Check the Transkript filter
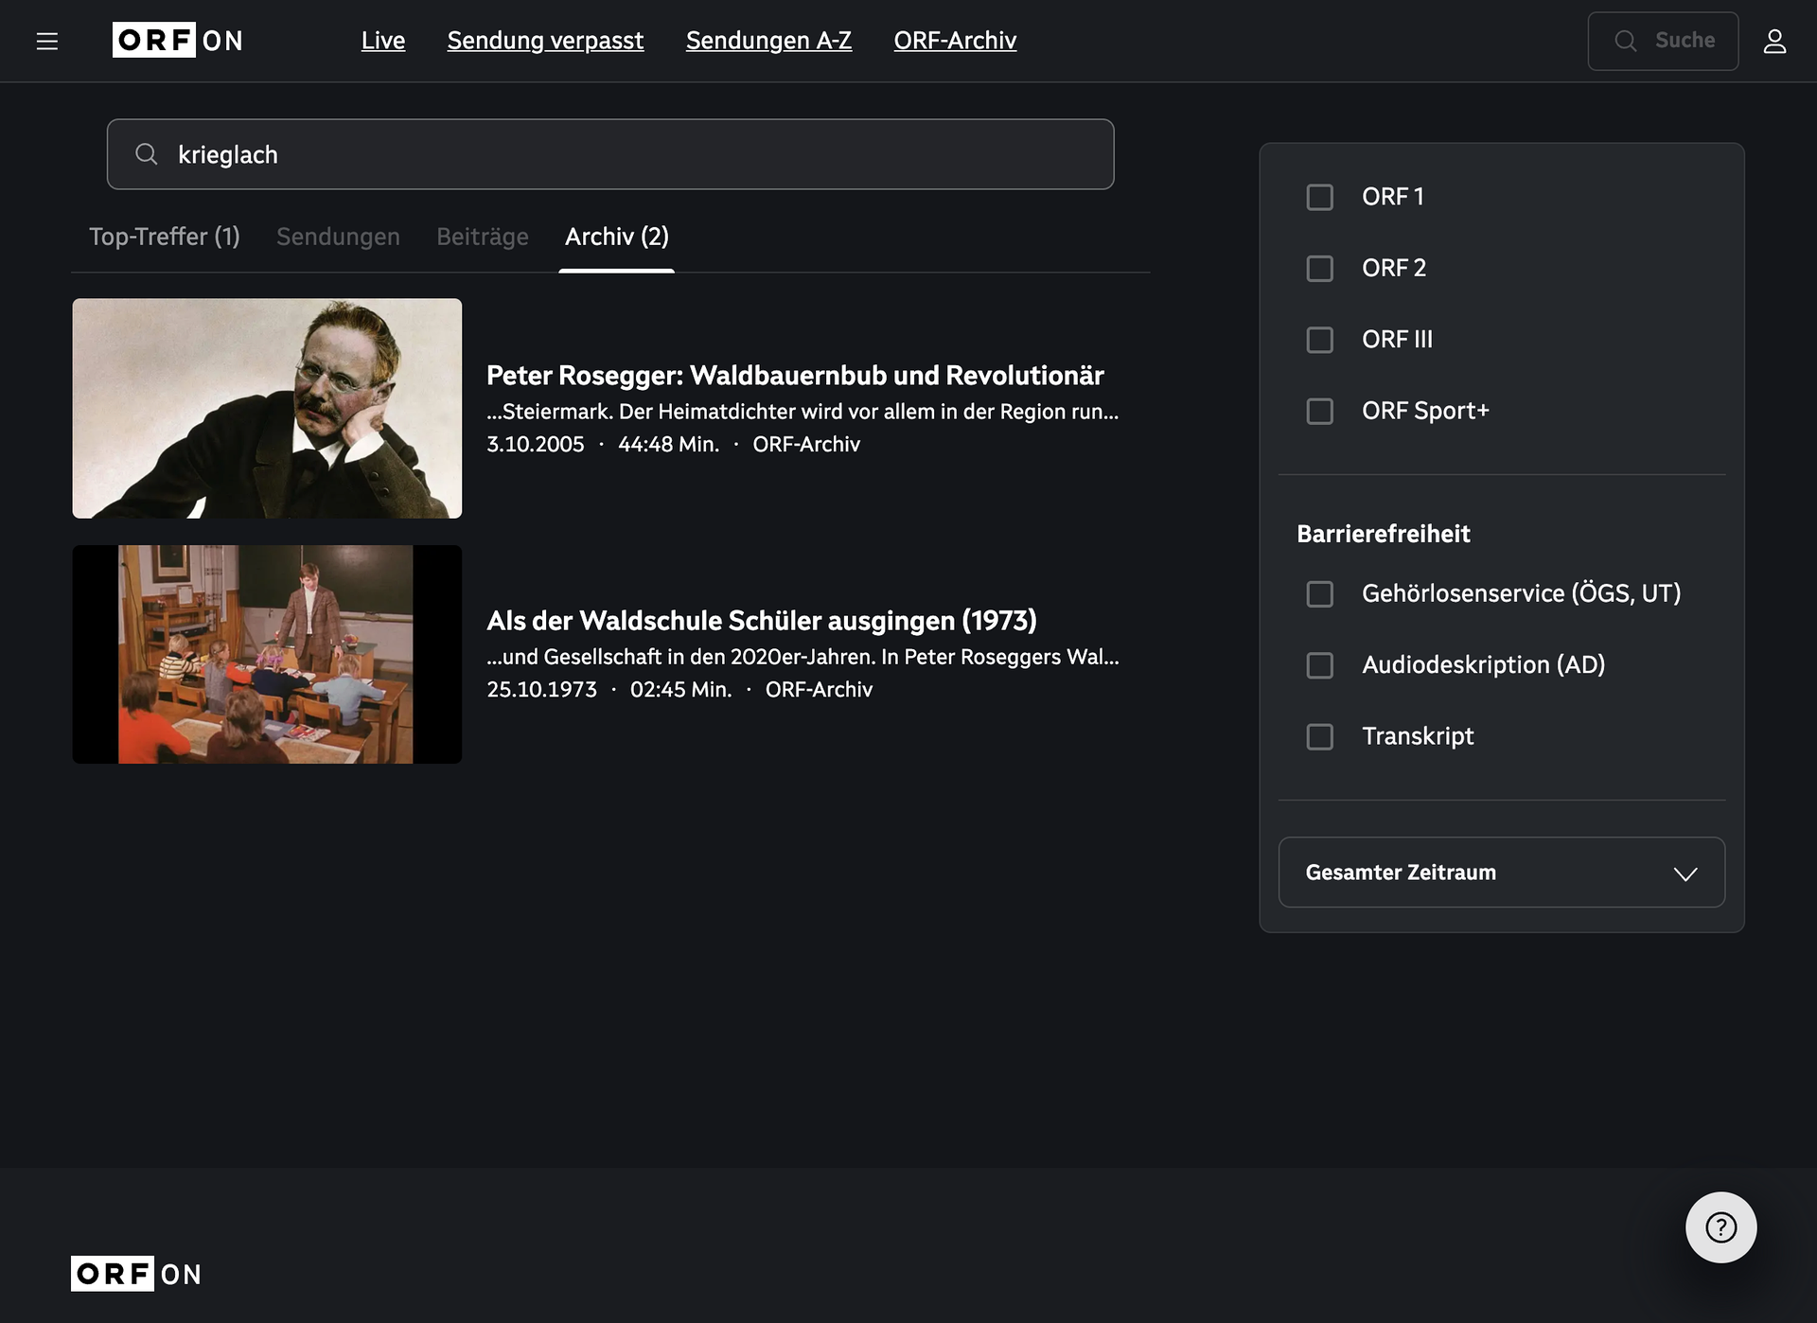This screenshot has height=1323, width=1817. pos(1319,736)
